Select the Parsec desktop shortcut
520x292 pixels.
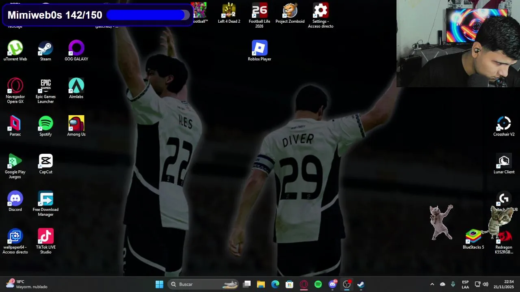15,126
